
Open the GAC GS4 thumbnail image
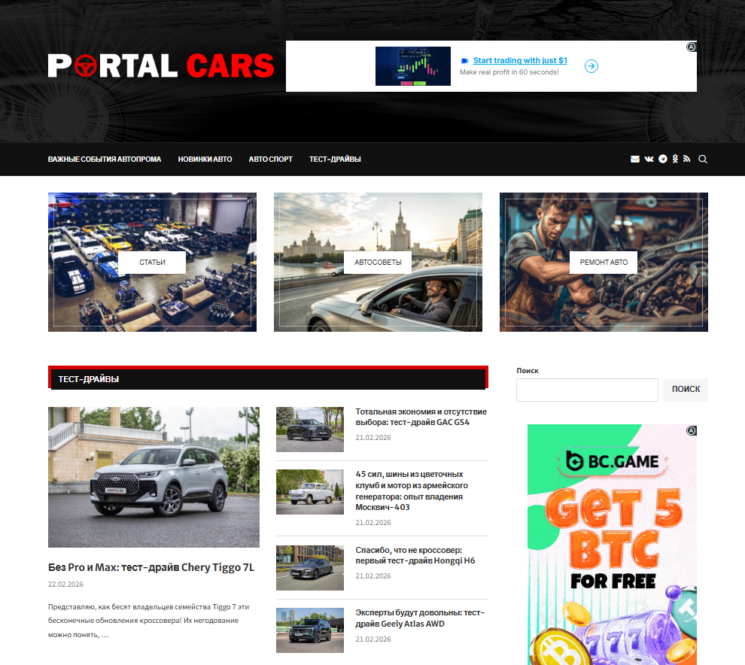coord(310,430)
